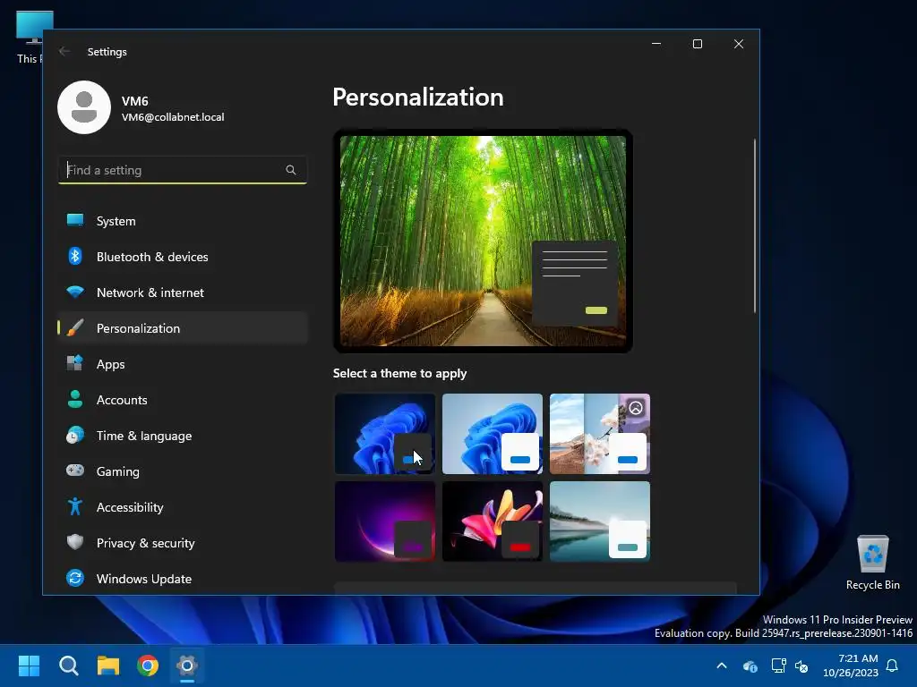Apply the calm lake theme

click(x=600, y=522)
